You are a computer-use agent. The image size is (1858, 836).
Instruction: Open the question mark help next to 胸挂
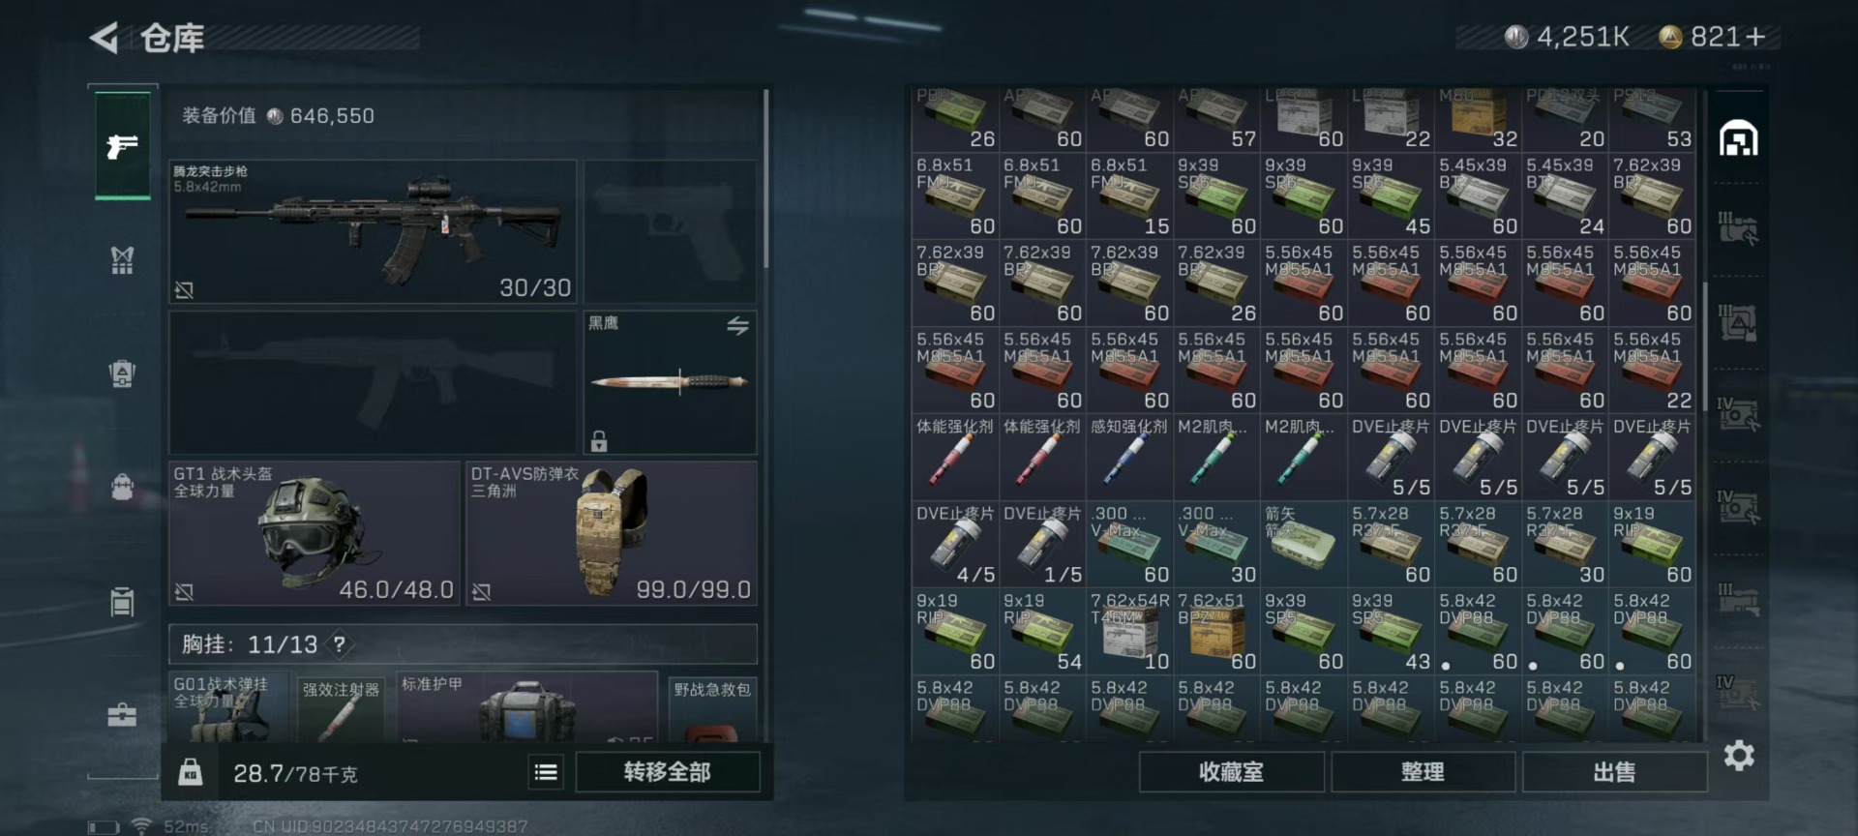(339, 643)
